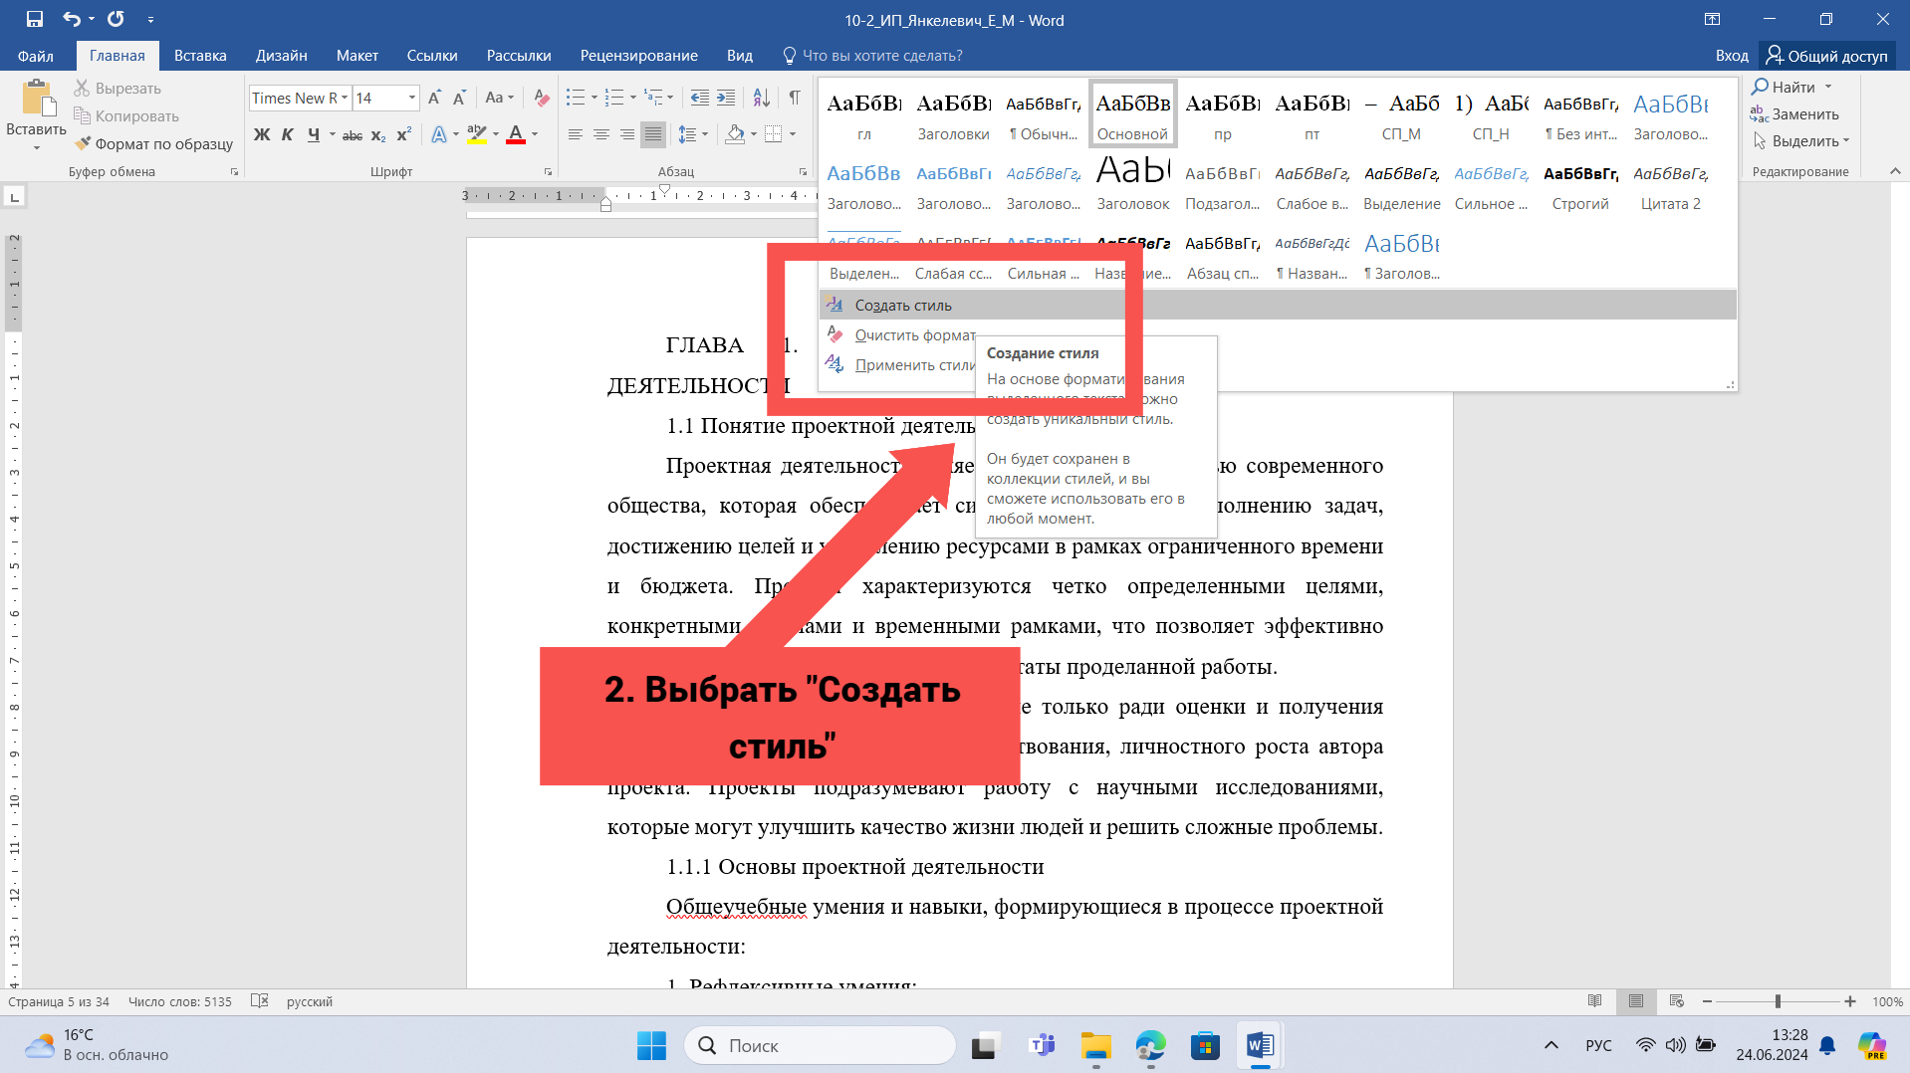Click Copy (Копировать) in the clipboard group

126,116
